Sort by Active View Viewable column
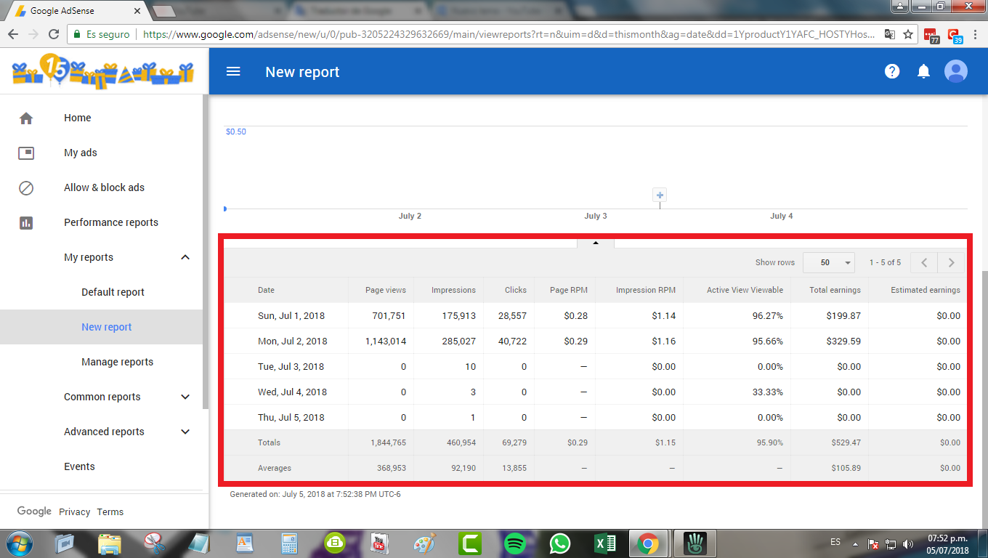The height and width of the screenshot is (558, 988). pyautogui.click(x=745, y=290)
